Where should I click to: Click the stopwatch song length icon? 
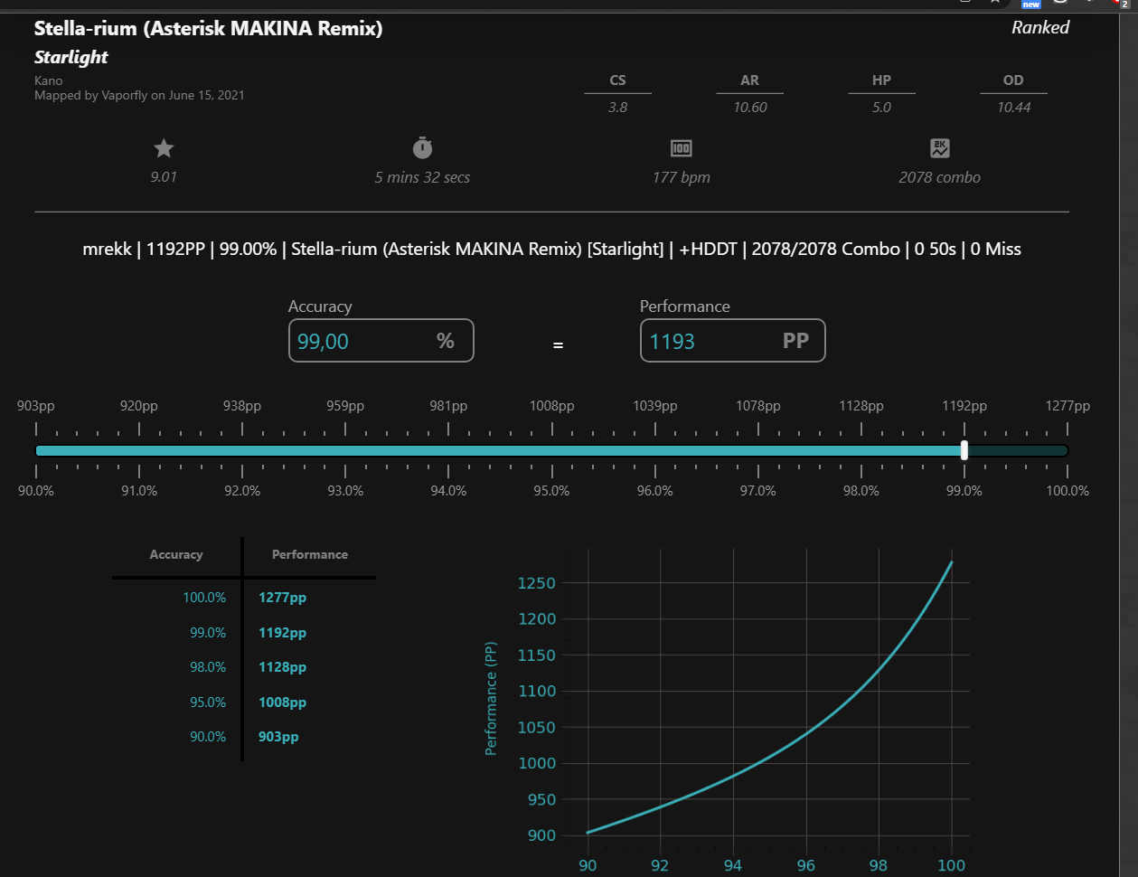tap(422, 147)
